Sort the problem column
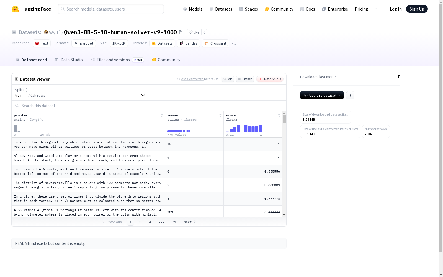Image resolution: width=443 pixels, height=277 pixels. click(162, 115)
